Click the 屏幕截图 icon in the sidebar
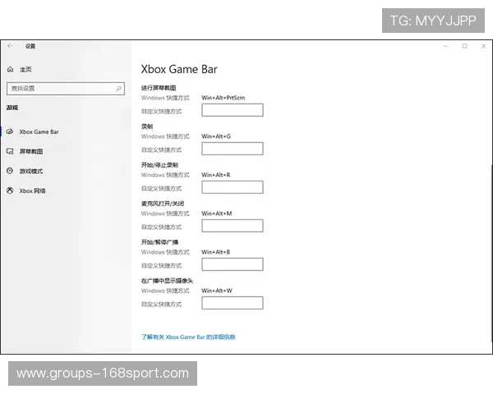 tap(11, 151)
